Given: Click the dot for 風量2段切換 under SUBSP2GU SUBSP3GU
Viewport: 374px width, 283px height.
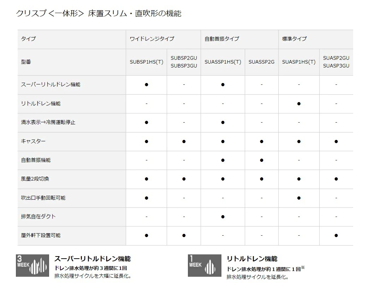Looking at the screenshot, I should 184,179.
